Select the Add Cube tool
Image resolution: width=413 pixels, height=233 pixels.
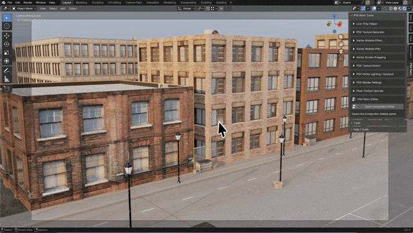(6, 89)
